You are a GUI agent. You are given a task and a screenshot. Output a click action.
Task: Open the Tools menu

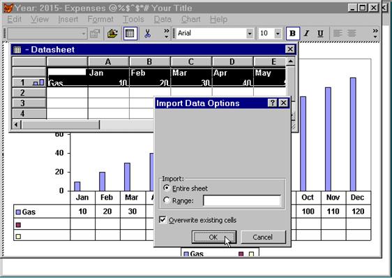click(133, 20)
